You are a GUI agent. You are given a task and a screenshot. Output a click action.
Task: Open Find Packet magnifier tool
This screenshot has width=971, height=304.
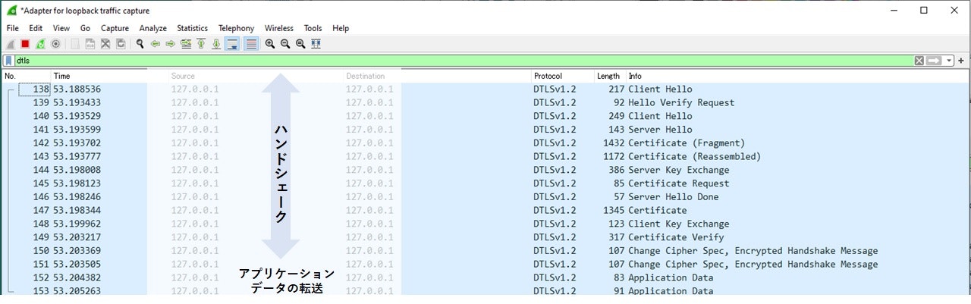140,44
